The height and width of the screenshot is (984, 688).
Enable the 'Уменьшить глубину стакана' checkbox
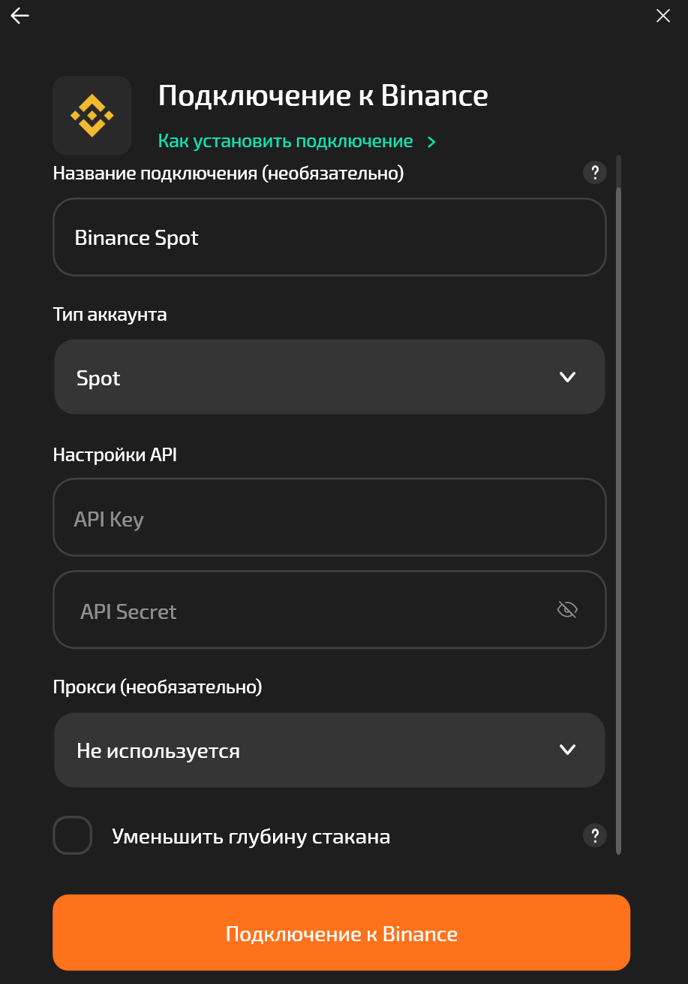[73, 835]
